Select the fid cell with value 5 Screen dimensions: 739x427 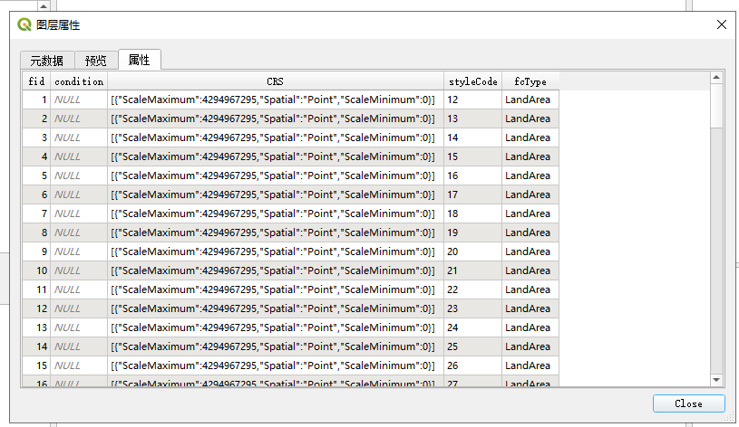point(36,176)
